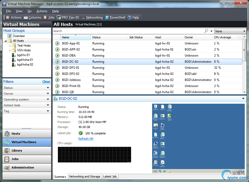The image size is (249, 182).
Task: Sort by the Status column header
Action: tap(109, 37)
